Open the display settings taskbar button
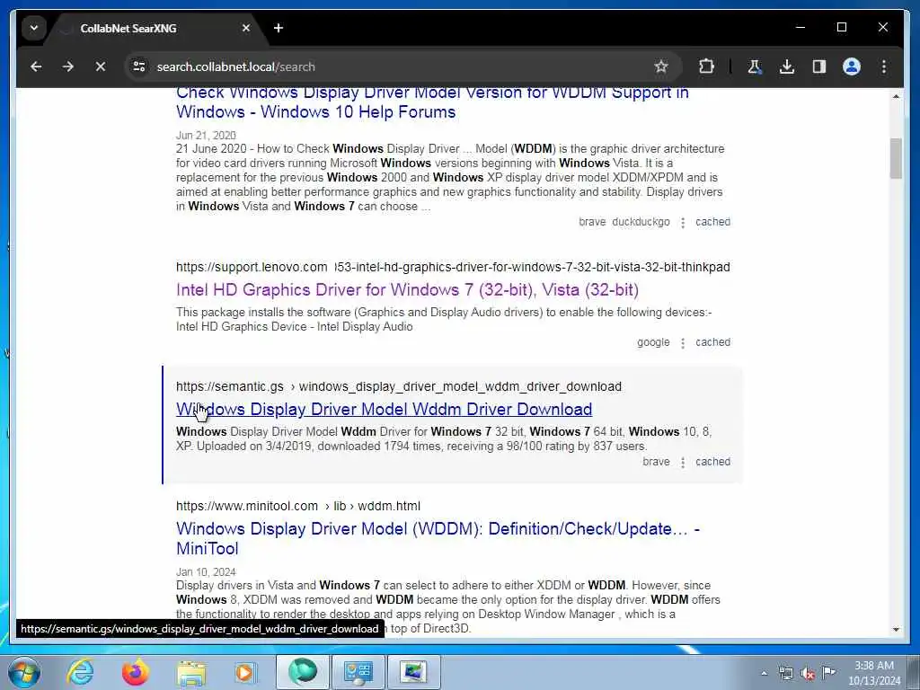Image resolution: width=920 pixels, height=690 pixels. (x=413, y=672)
